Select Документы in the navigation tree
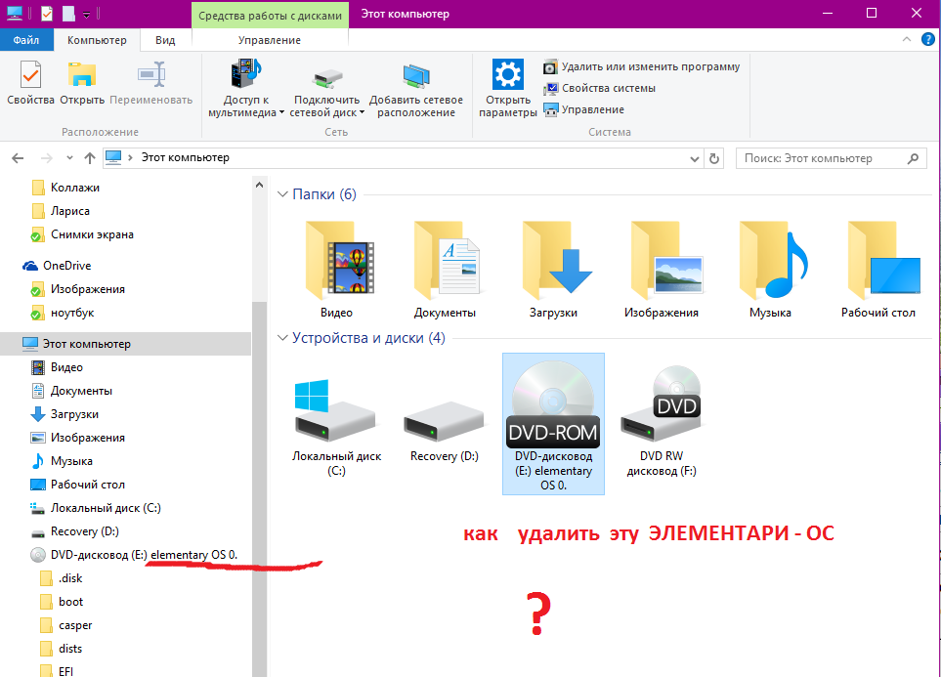The image size is (941, 677). 81,391
